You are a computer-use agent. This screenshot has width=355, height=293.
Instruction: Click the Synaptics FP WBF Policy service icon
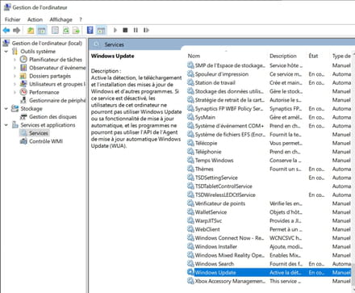pos(190,108)
